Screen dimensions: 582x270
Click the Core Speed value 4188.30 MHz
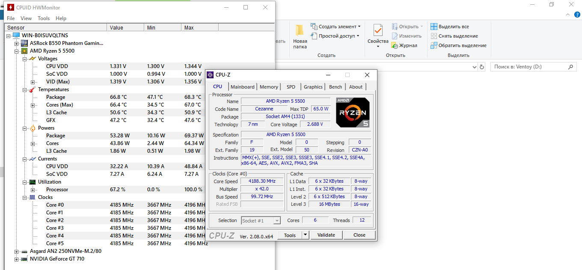pos(262,181)
